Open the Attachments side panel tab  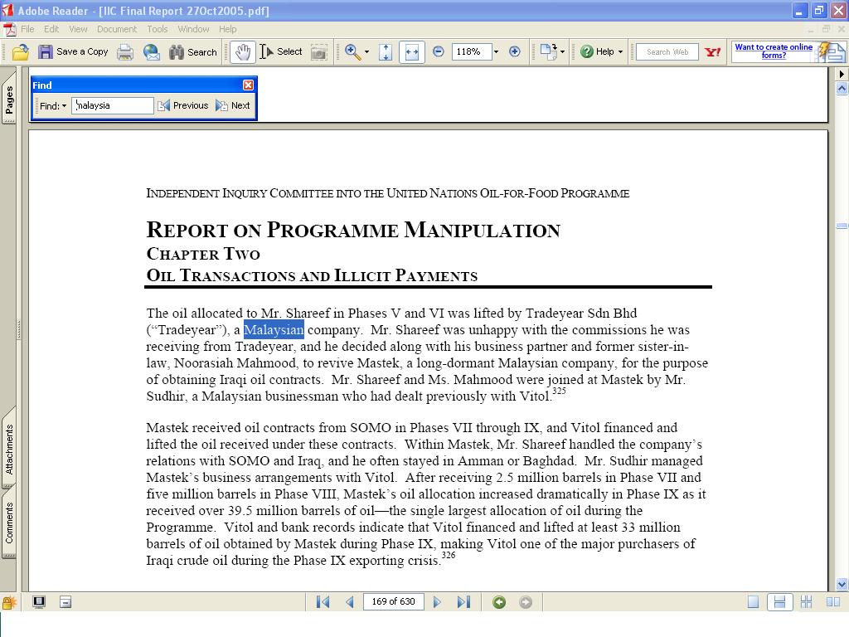(x=9, y=449)
